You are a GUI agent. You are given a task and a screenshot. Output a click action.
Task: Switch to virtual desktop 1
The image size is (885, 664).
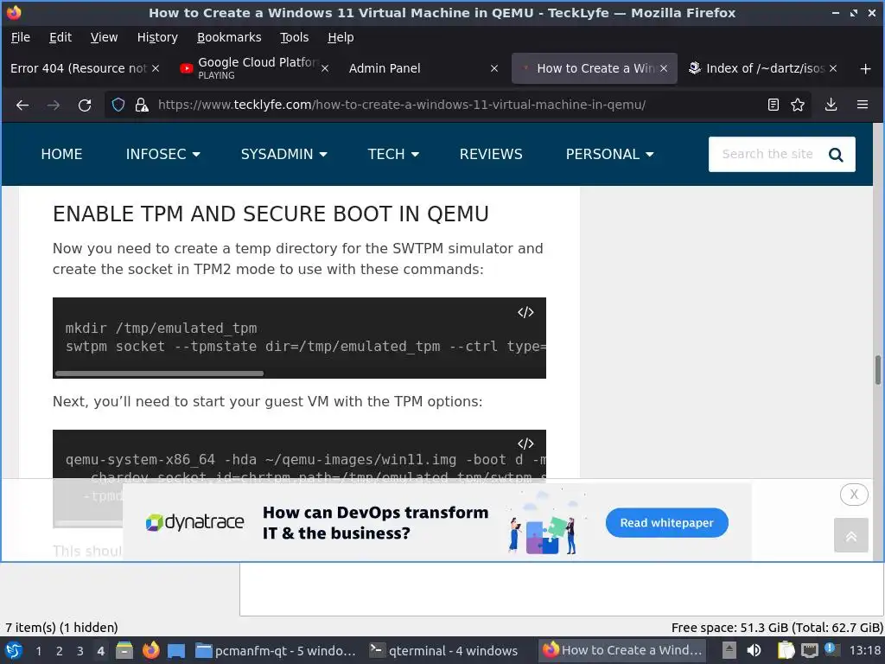[x=38, y=651]
